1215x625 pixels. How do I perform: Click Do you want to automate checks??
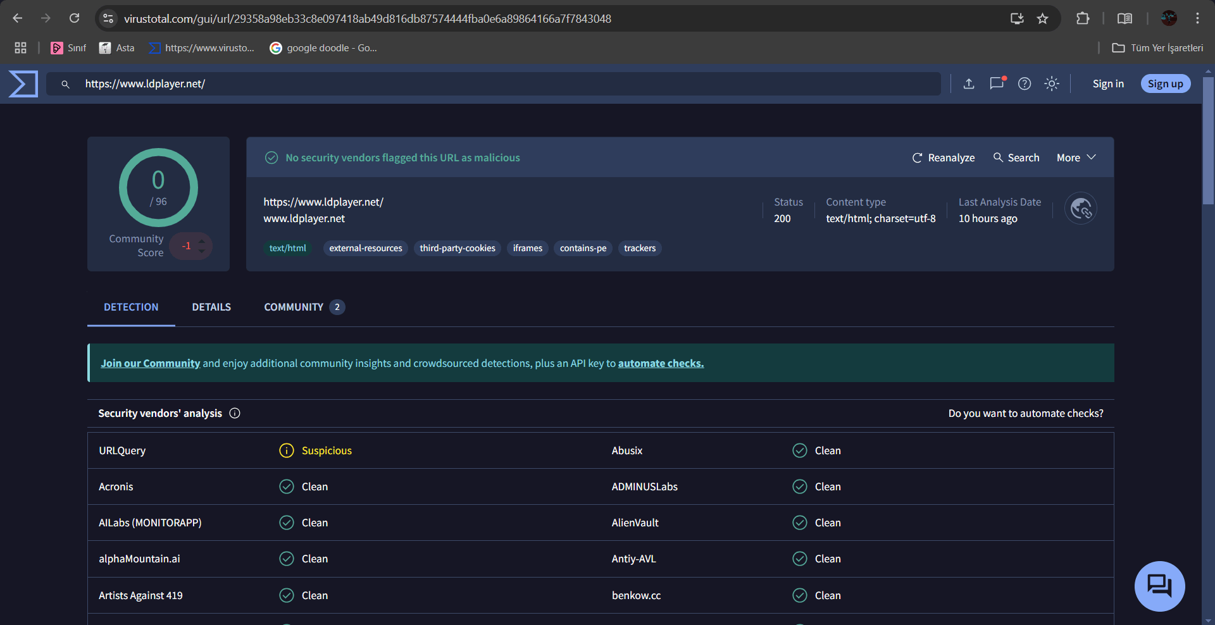[1026, 413]
